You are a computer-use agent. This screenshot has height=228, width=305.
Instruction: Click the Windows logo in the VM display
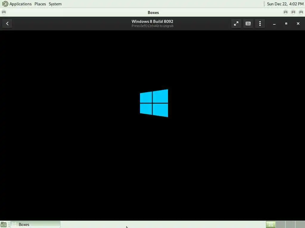tap(154, 103)
